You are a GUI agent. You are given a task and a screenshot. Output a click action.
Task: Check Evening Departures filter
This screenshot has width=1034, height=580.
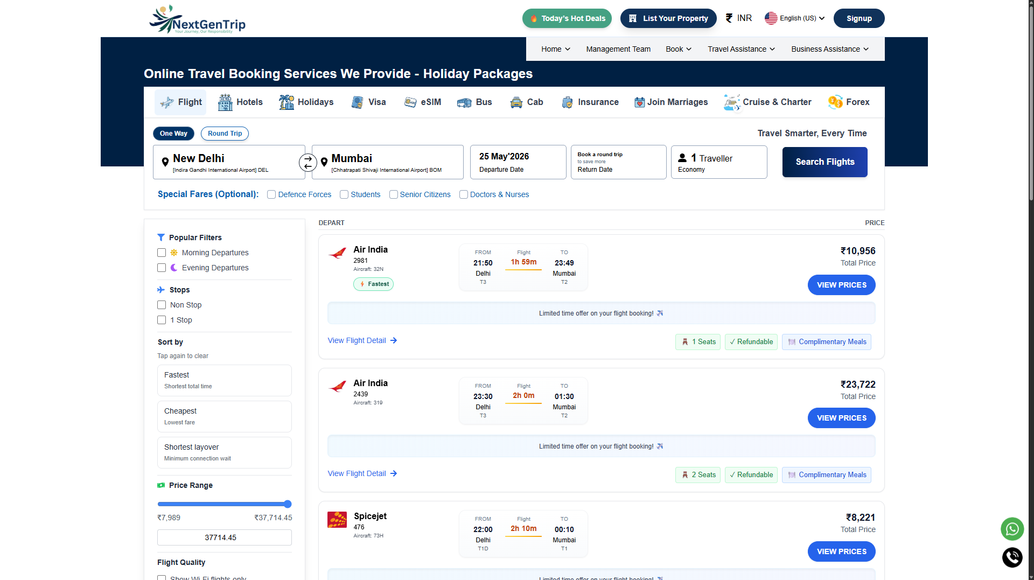(x=162, y=268)
